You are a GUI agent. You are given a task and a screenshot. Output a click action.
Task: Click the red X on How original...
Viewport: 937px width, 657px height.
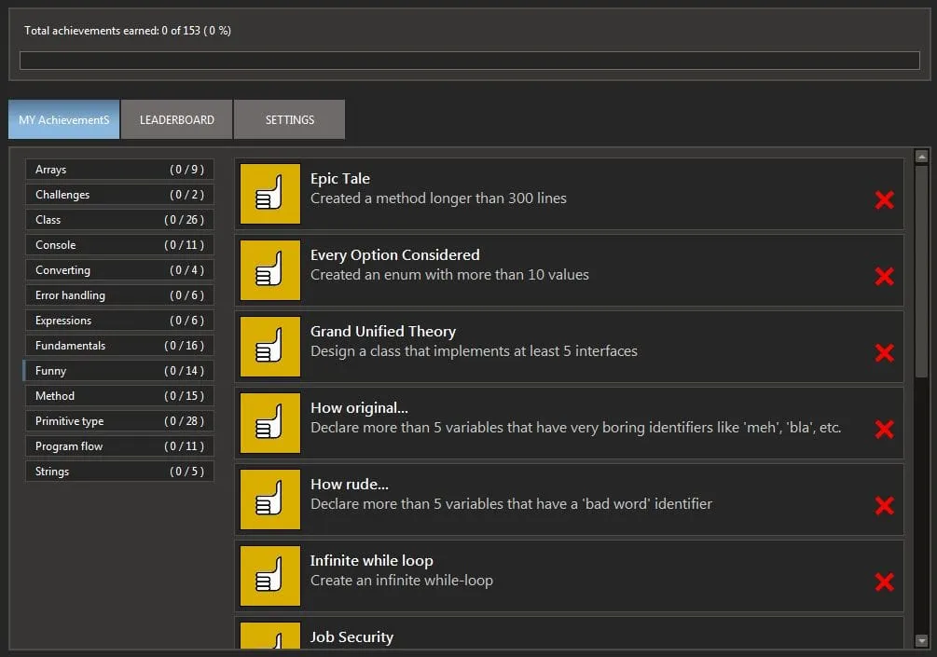tap(885, 429)
